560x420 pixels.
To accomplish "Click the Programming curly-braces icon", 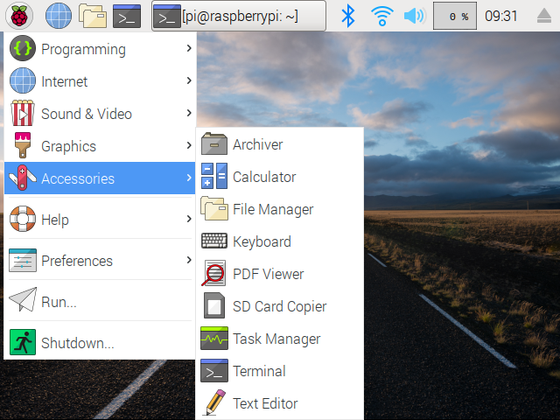I will tap(23, 48).
